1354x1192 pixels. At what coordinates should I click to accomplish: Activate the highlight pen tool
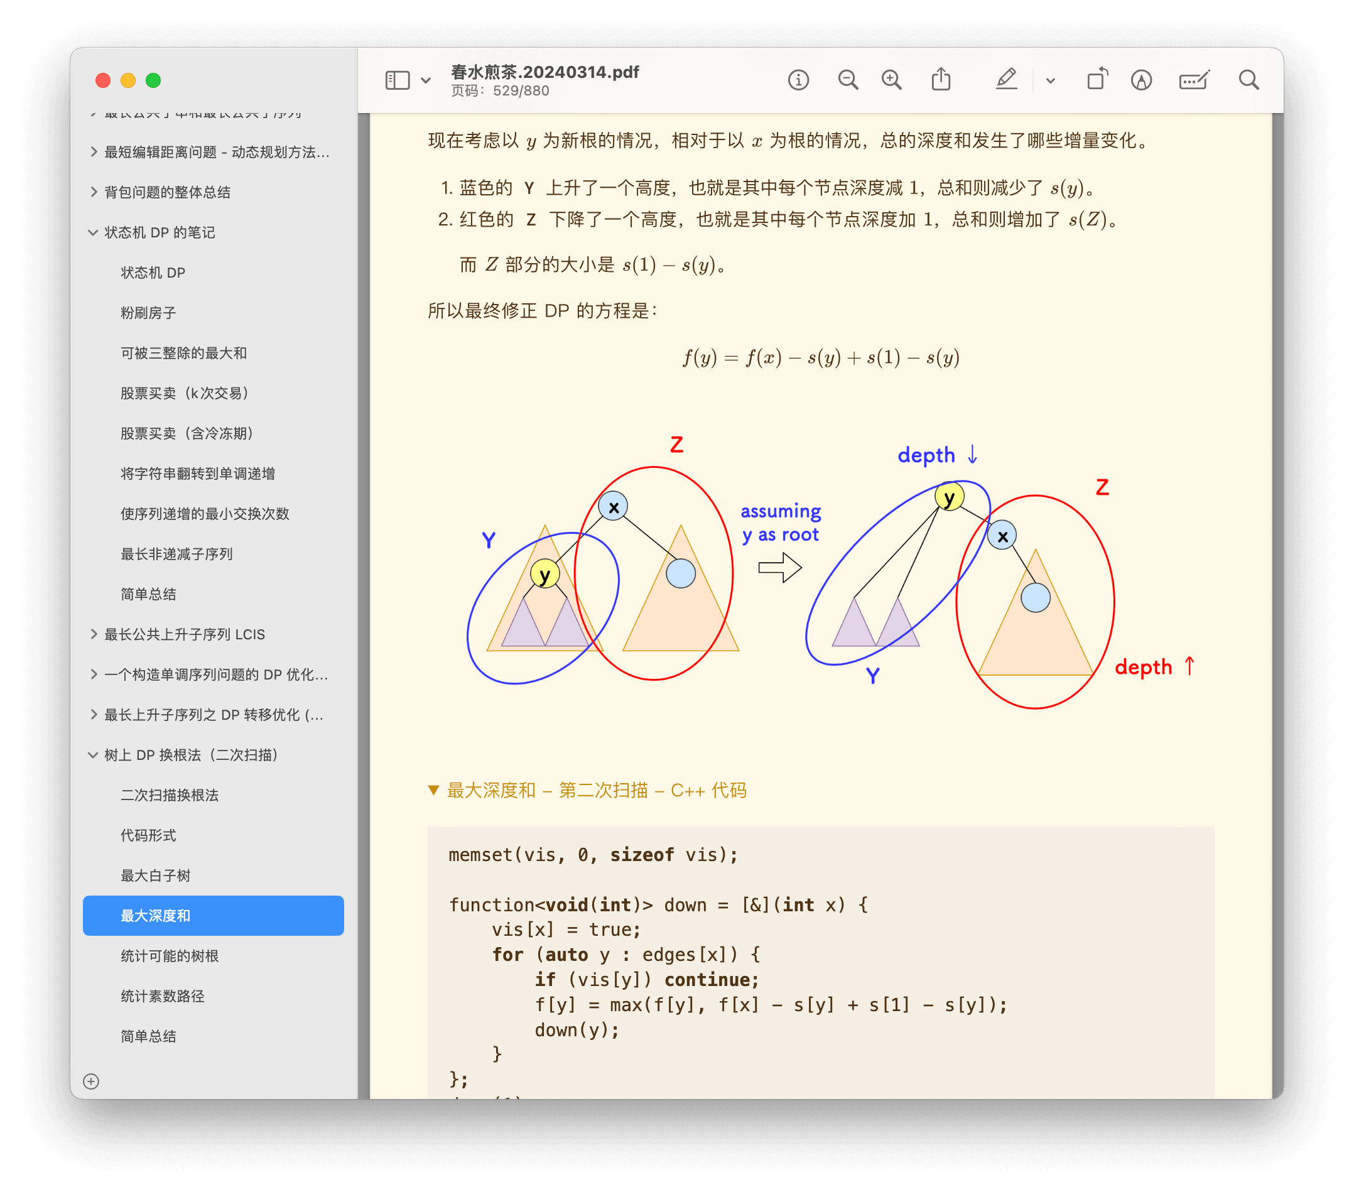click(x=1005, y=80)
